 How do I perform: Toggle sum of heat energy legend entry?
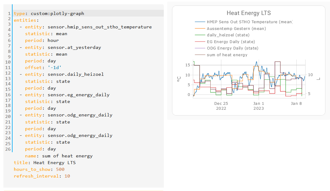tap(221, 55)
